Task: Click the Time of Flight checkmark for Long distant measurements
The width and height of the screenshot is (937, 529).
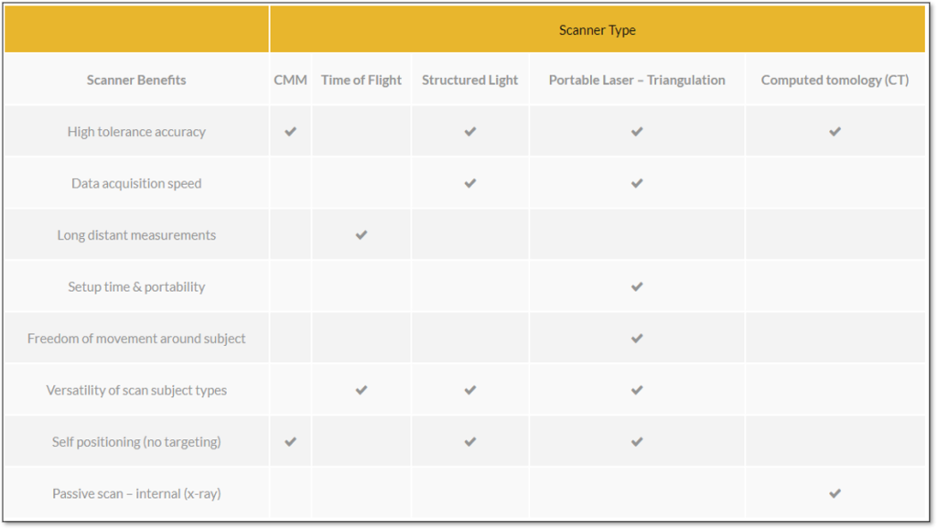Action: 361,235
